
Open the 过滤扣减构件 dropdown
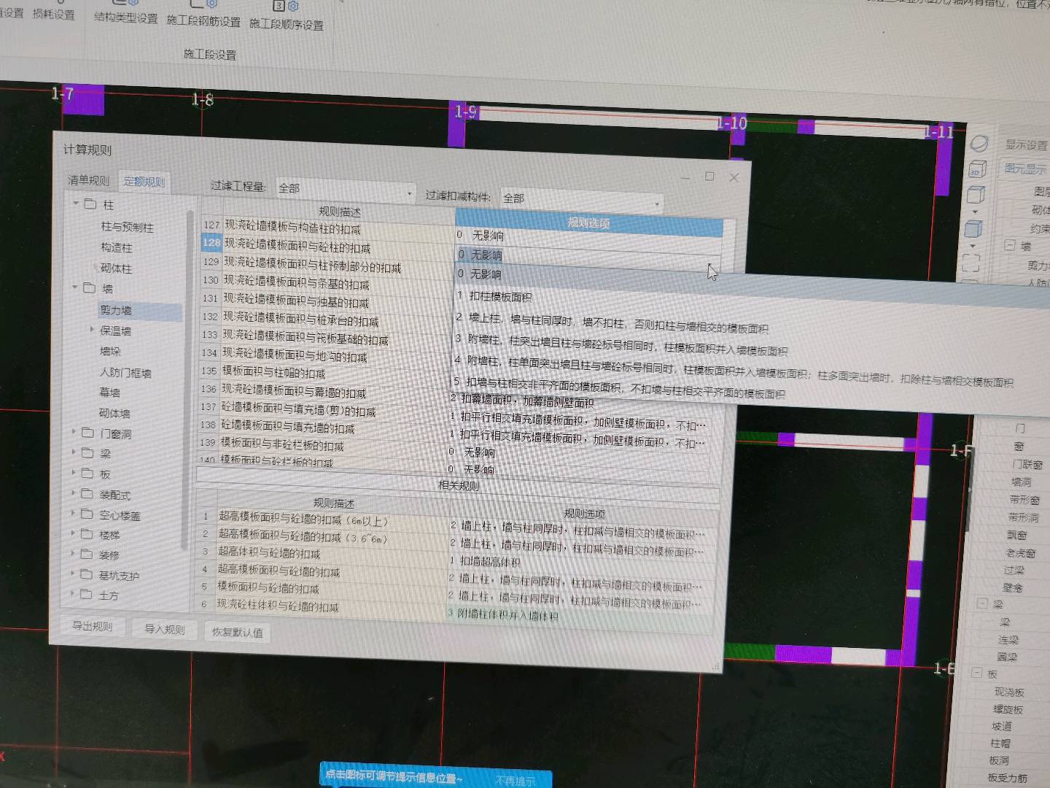[581, 198]
